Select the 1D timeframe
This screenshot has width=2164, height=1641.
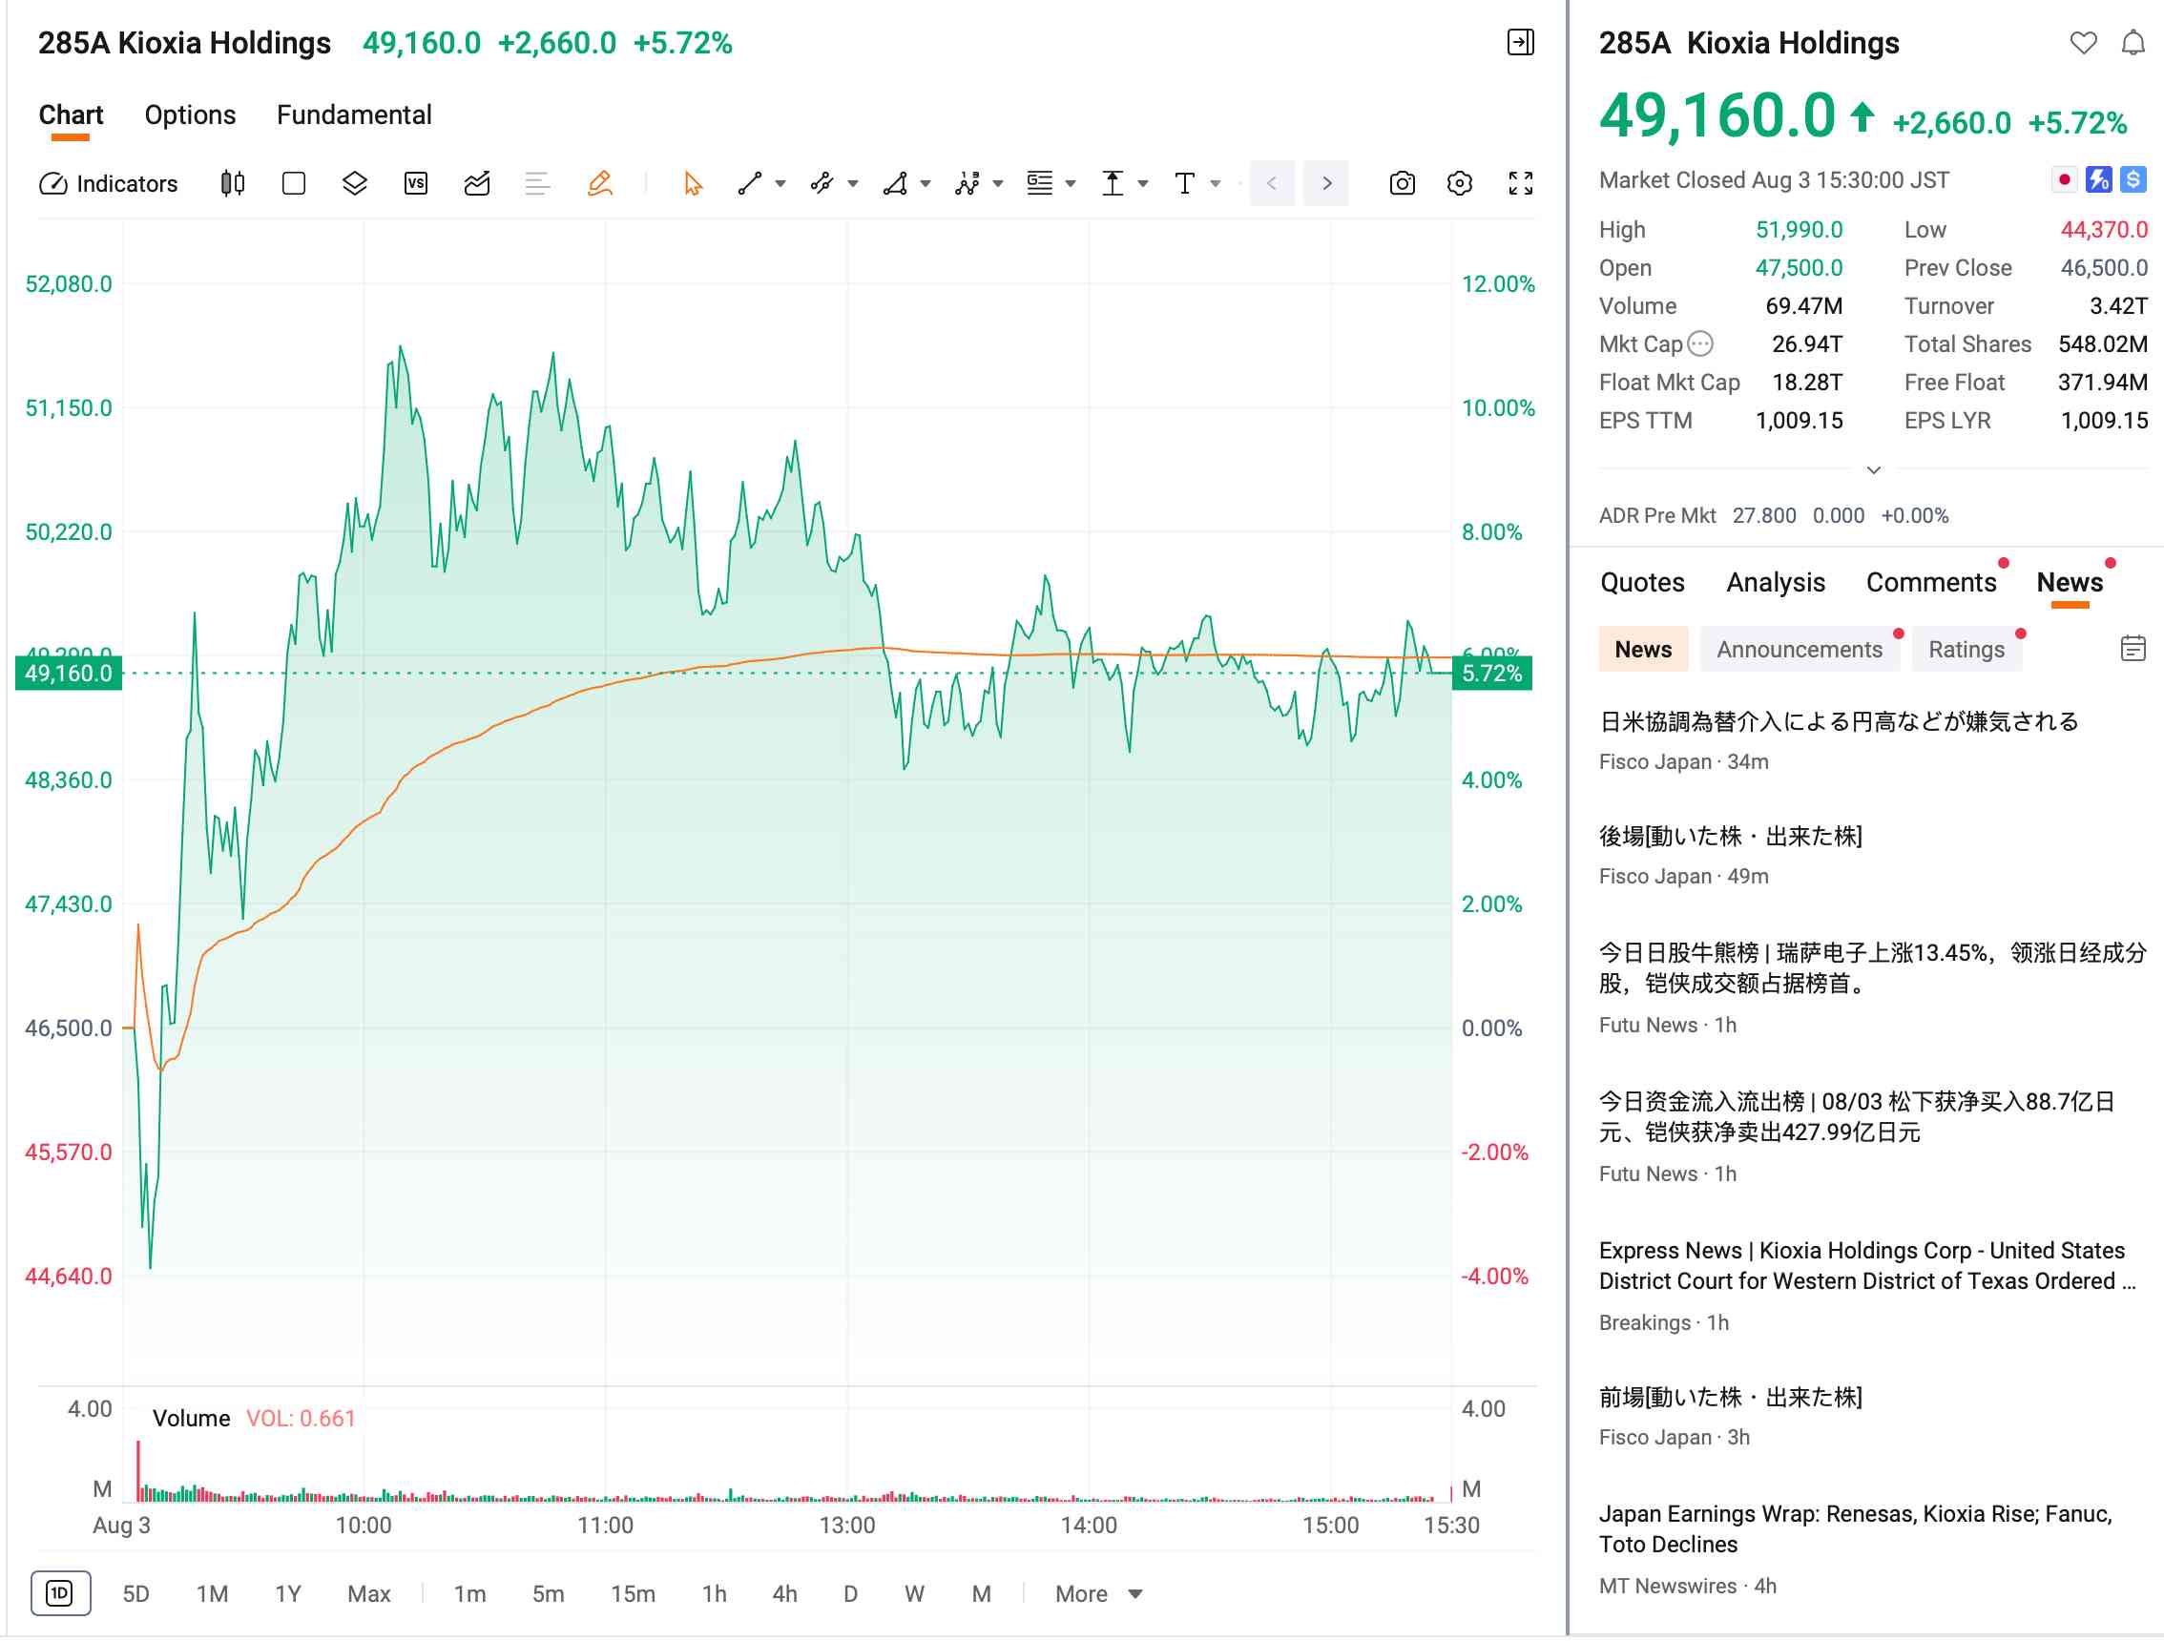pyautogui.click(x=61, y=1595)
